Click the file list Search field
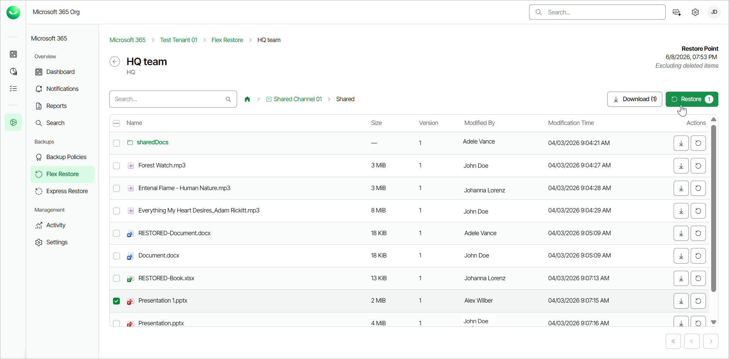The image size is (729, 359). pos(173,99)
